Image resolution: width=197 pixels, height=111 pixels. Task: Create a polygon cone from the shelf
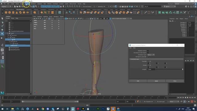(17, 12)
